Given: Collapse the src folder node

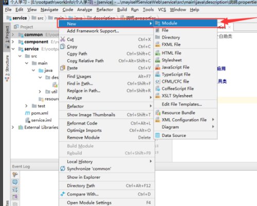Looking at the screenshot, I should pos(20,56).
